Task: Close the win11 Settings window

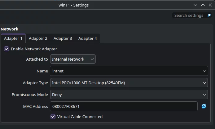Action: click(x=210, y=5)
